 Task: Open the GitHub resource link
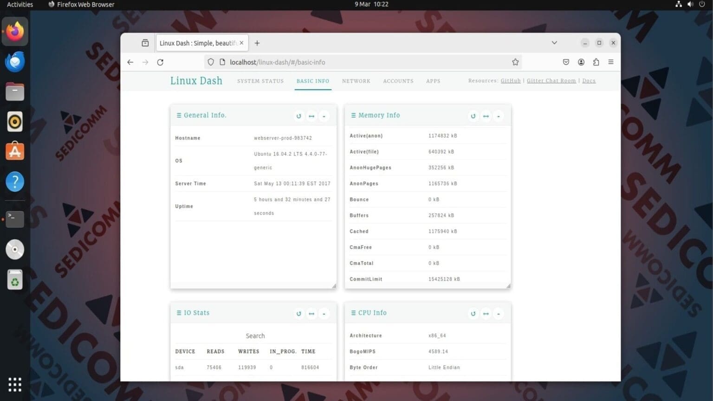coord(511,81)
